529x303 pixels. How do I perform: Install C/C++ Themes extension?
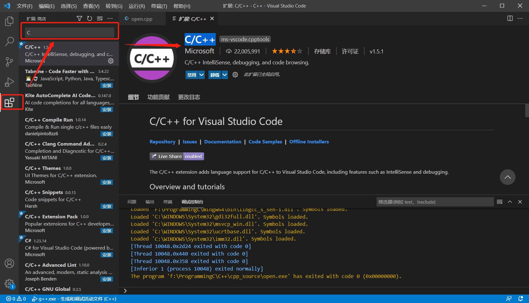[107, 182]
